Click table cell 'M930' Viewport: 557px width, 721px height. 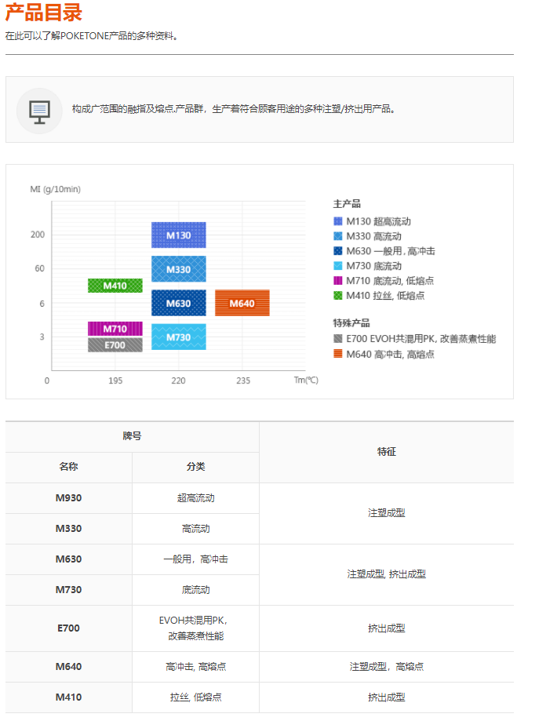click(68, 498)
